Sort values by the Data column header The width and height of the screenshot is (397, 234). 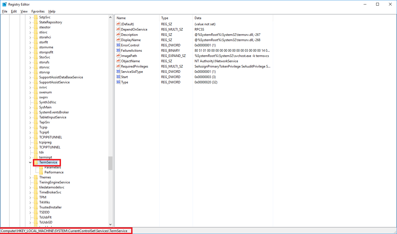click(233, 18)
